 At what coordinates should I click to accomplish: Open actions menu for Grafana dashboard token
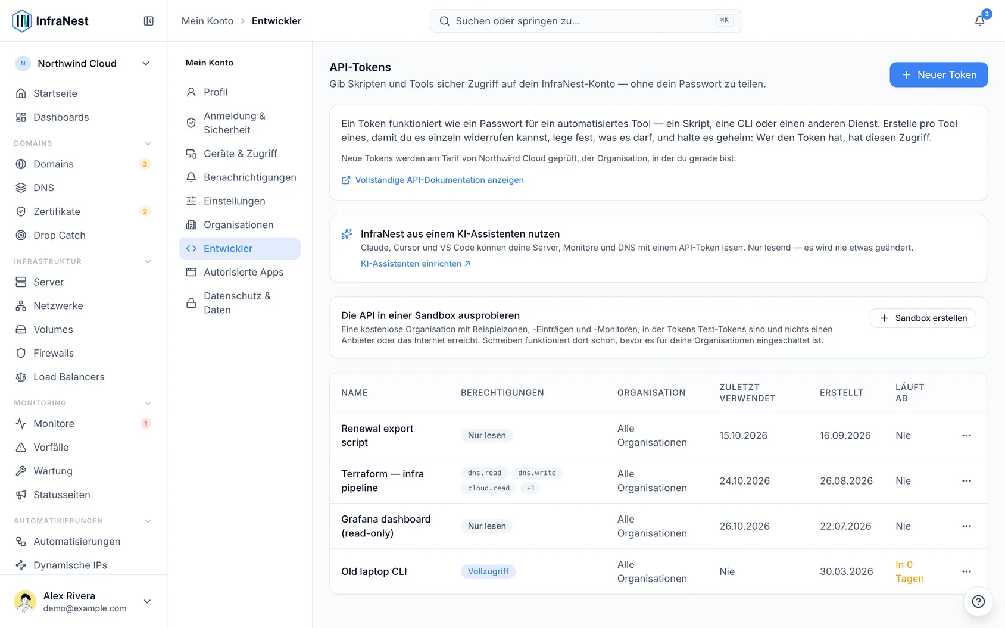(966, 526)
